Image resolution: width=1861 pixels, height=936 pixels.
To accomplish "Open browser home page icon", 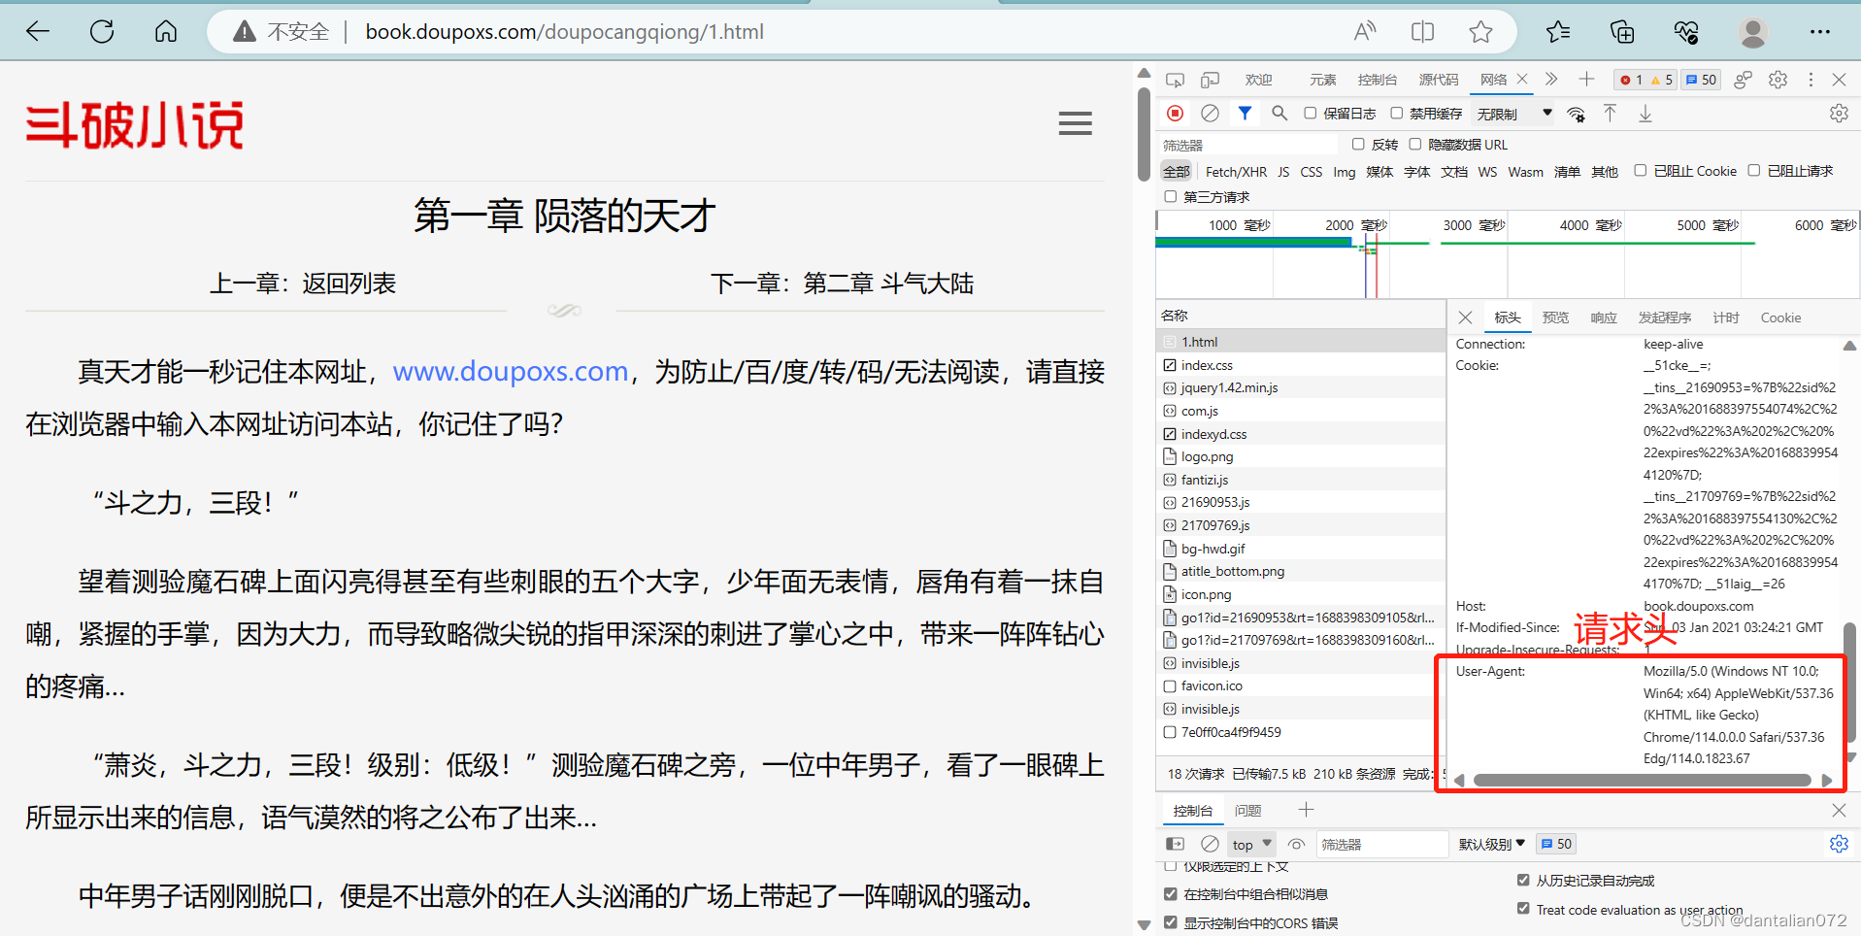I will [x=166, y=32].
